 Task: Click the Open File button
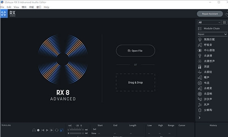tap(136, 51)
